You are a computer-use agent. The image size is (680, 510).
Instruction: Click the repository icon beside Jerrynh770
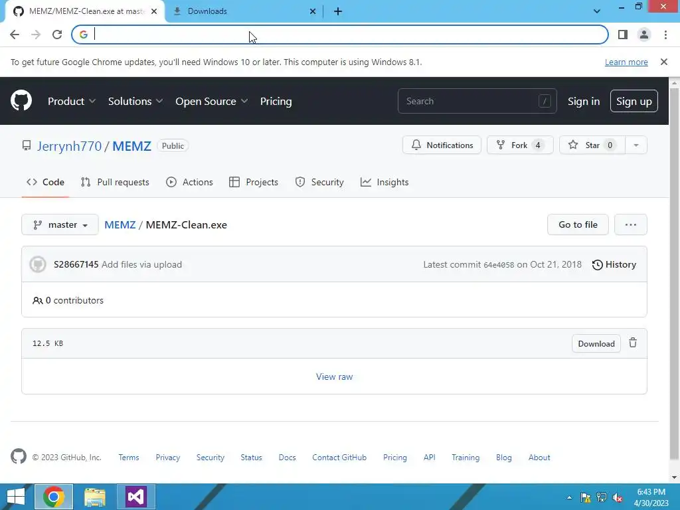coord(27,145)
